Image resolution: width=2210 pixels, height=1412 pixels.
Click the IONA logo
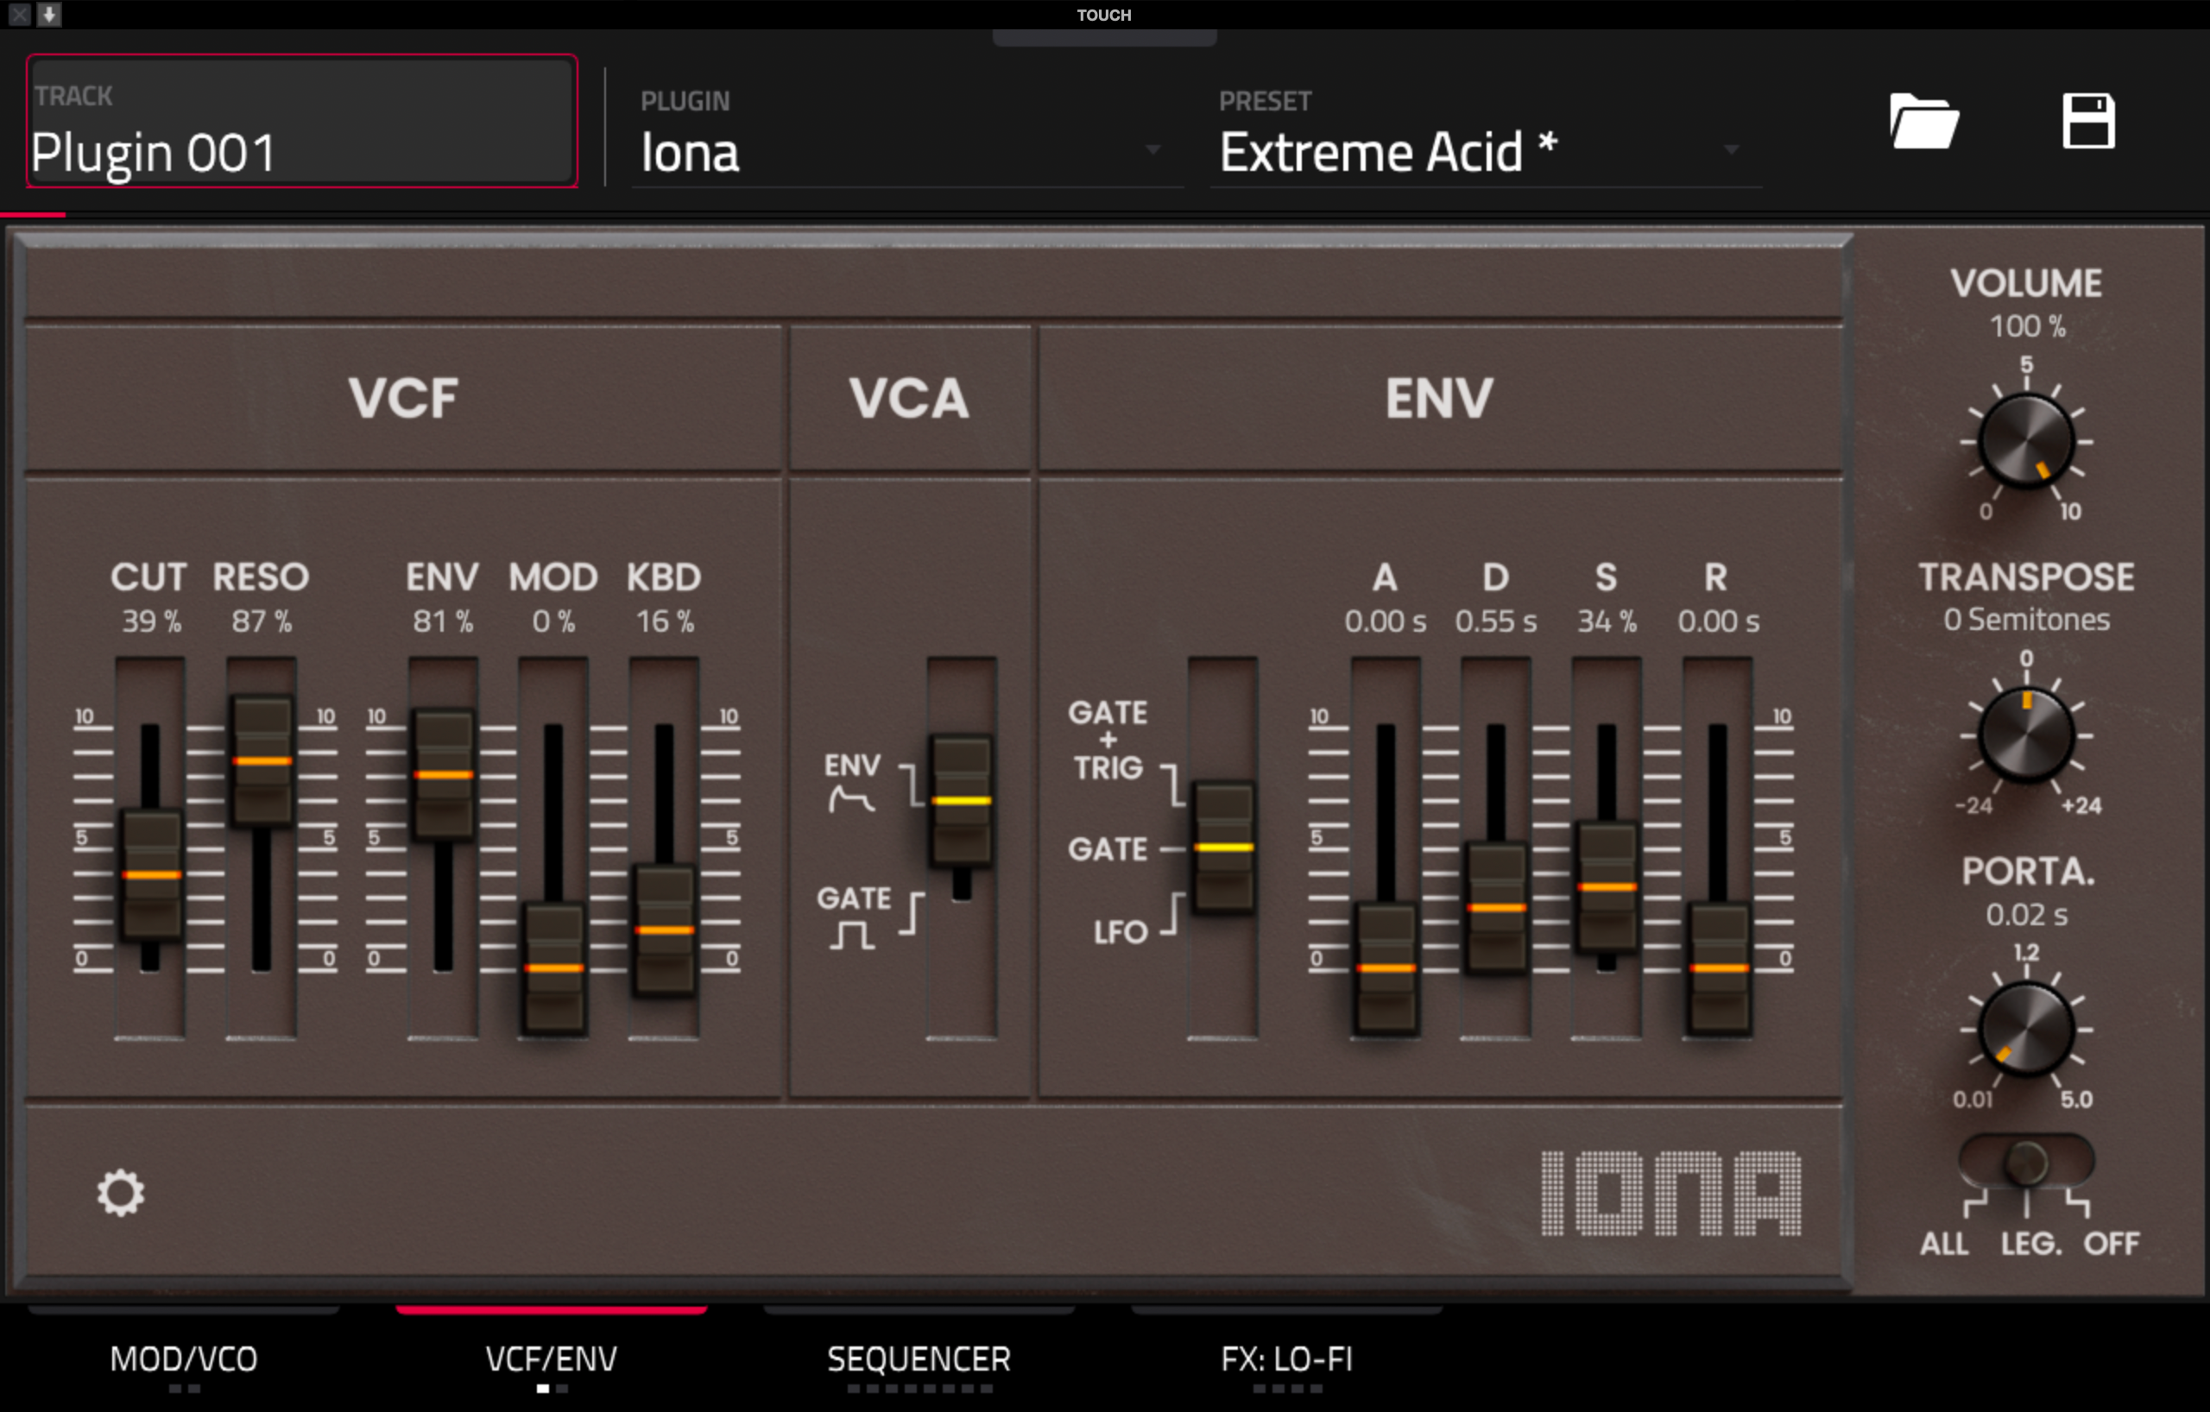click(x=1670, y=1193)
